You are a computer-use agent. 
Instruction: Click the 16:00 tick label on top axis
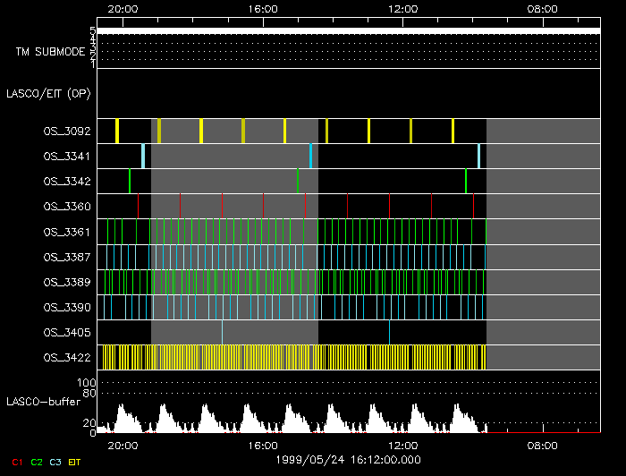click(x=262, y=8)
